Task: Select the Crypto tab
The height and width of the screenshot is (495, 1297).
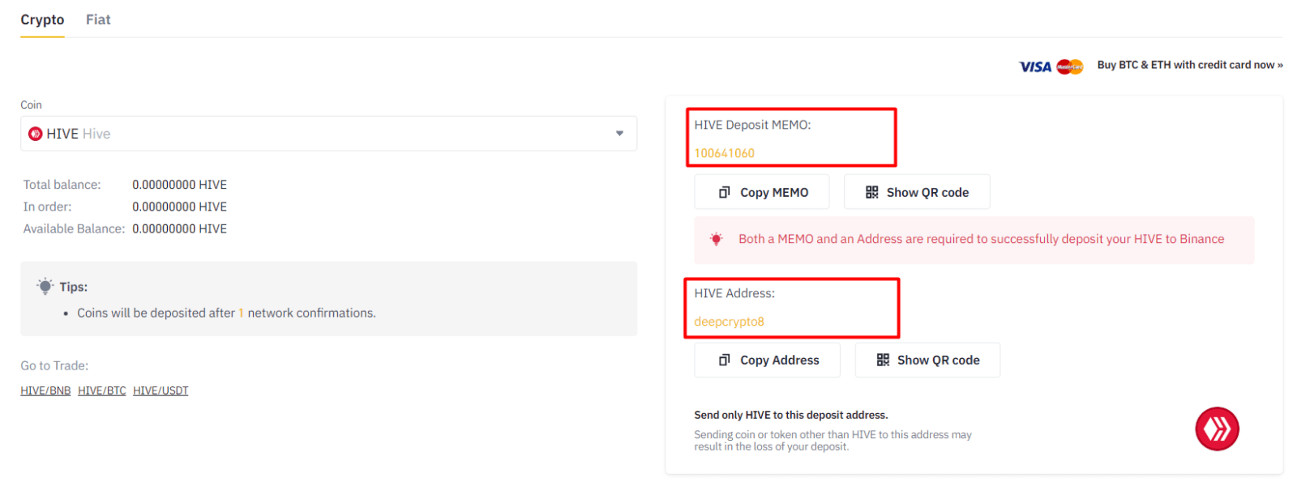Action: [x=42, y=19]
